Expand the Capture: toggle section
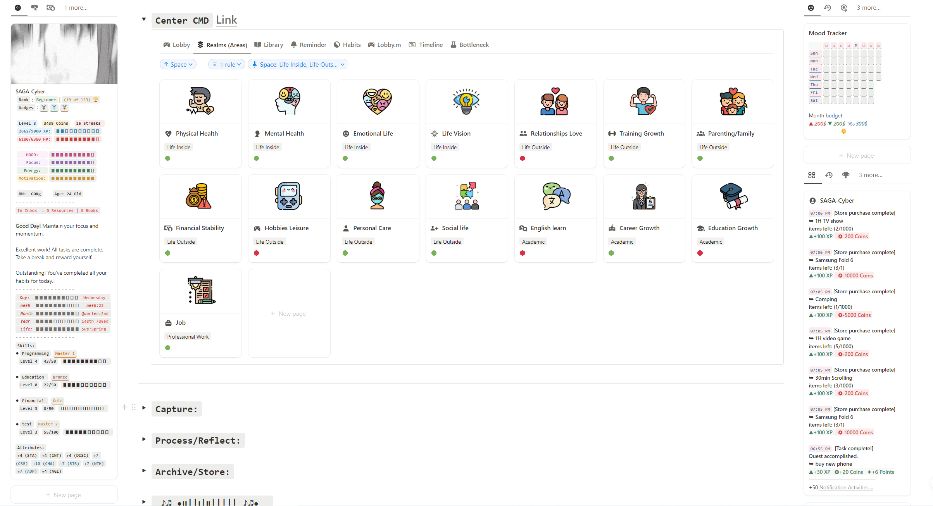This screenshot has width=933, height=506. tap(144, 408)
